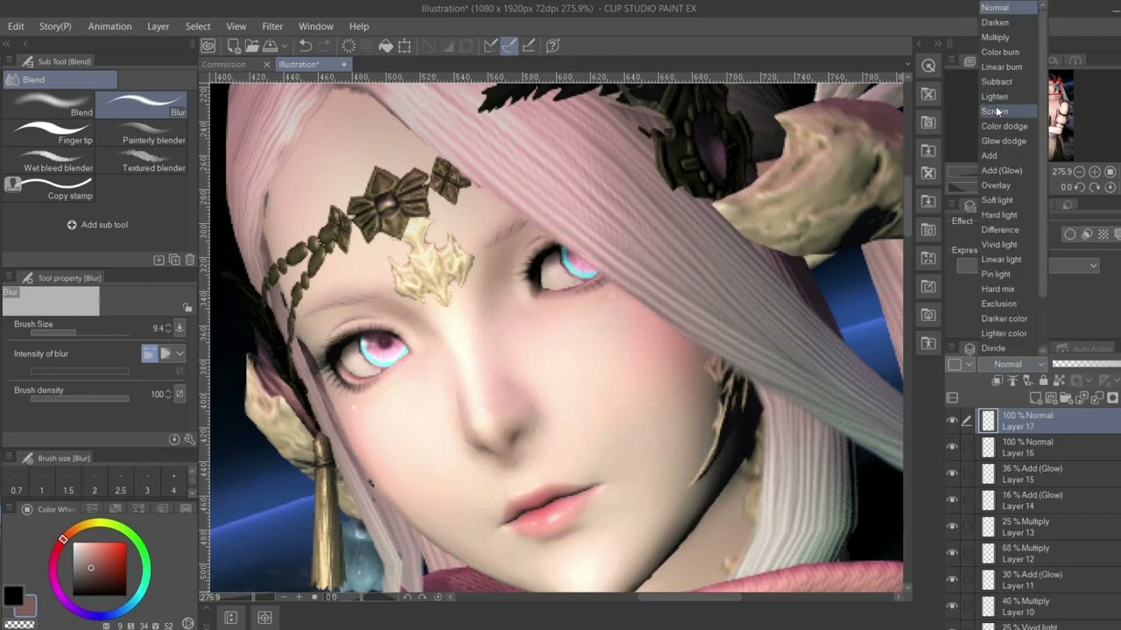Toggle Snap to Ruler icon
This screenshot has height=630, width=1121.
490,45
